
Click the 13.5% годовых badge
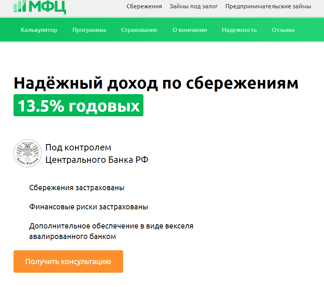(78, 105)
